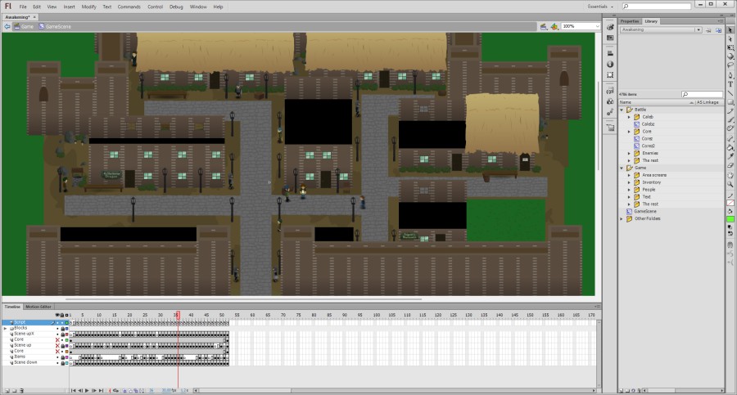
Task: Toggle the first Core layer's visibility X
Action: (57, 339)
